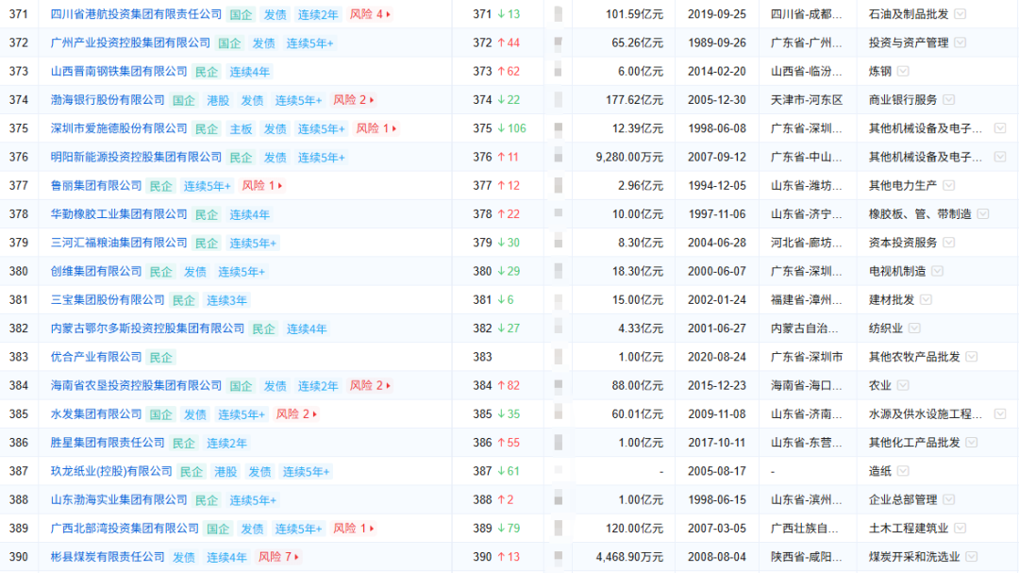Expand dropdown next to 农业

[903, 386]
